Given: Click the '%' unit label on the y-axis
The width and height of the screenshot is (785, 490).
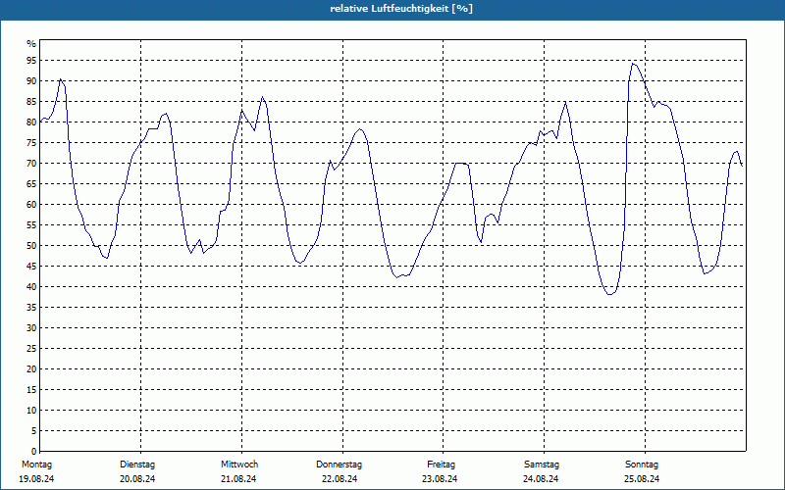Looking at the screenshot, I should 31,44.
